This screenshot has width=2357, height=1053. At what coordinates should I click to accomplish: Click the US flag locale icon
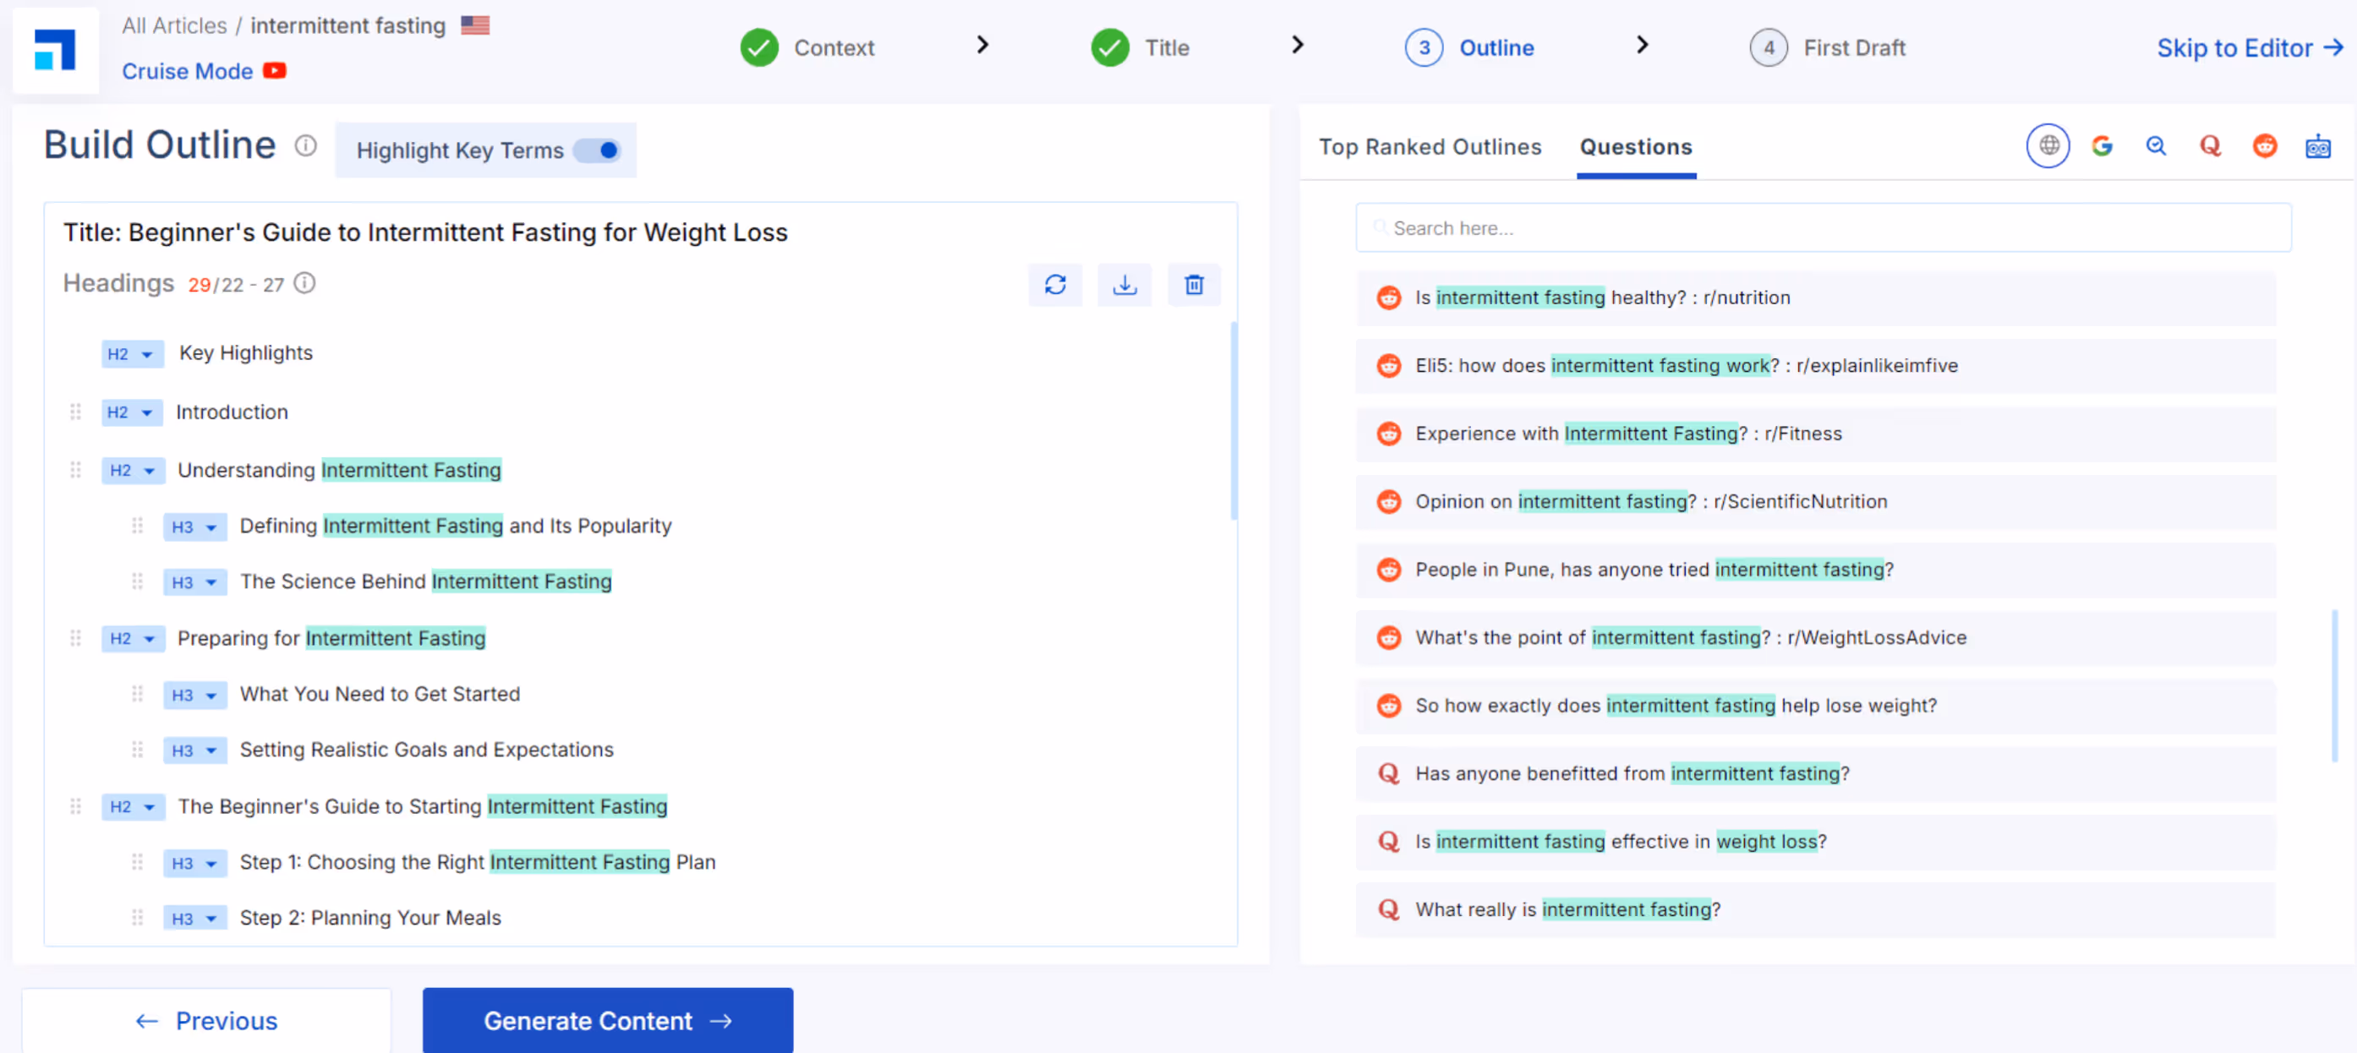[475, 25]
